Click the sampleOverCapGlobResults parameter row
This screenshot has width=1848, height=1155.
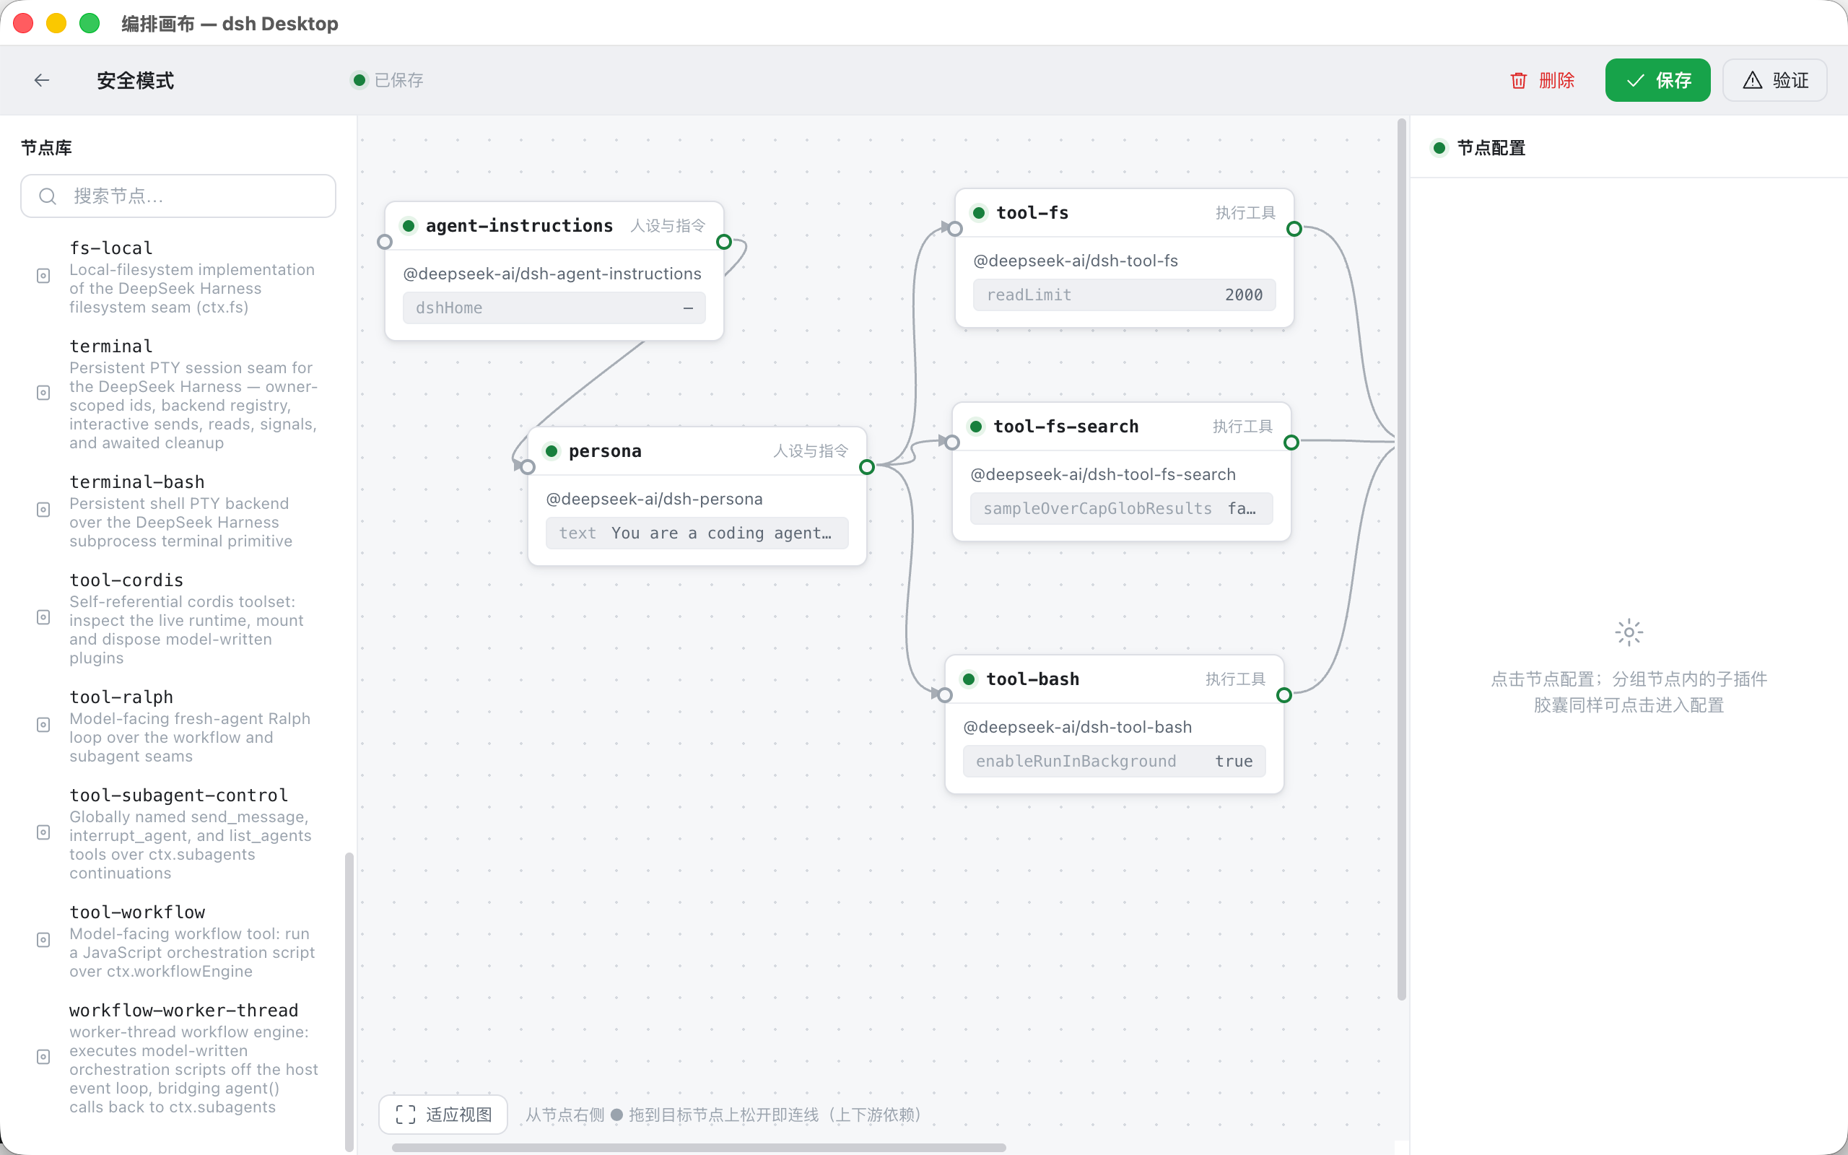pyautogui.click(x=1121, y=509)
